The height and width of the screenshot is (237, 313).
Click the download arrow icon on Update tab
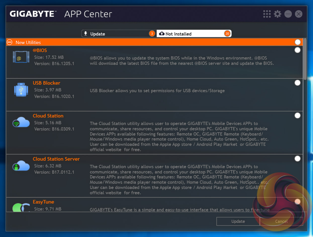click(x=86, y=34)
